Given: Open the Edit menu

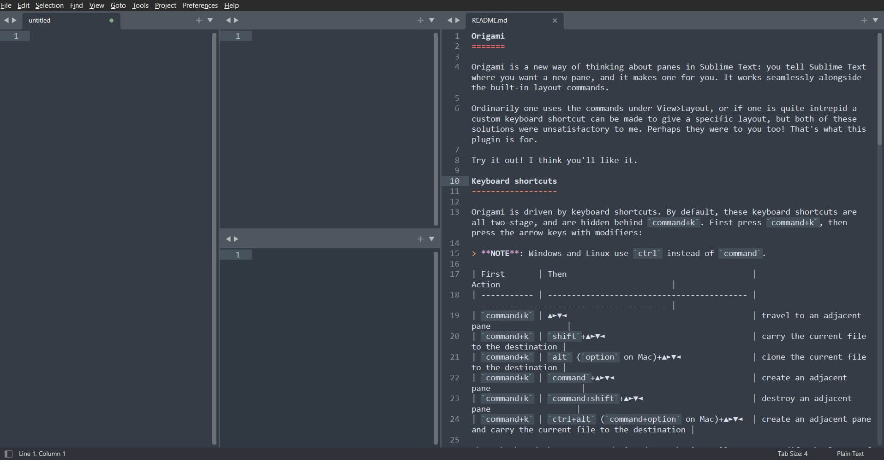Looking at the screenshot, I should [24, 6].
